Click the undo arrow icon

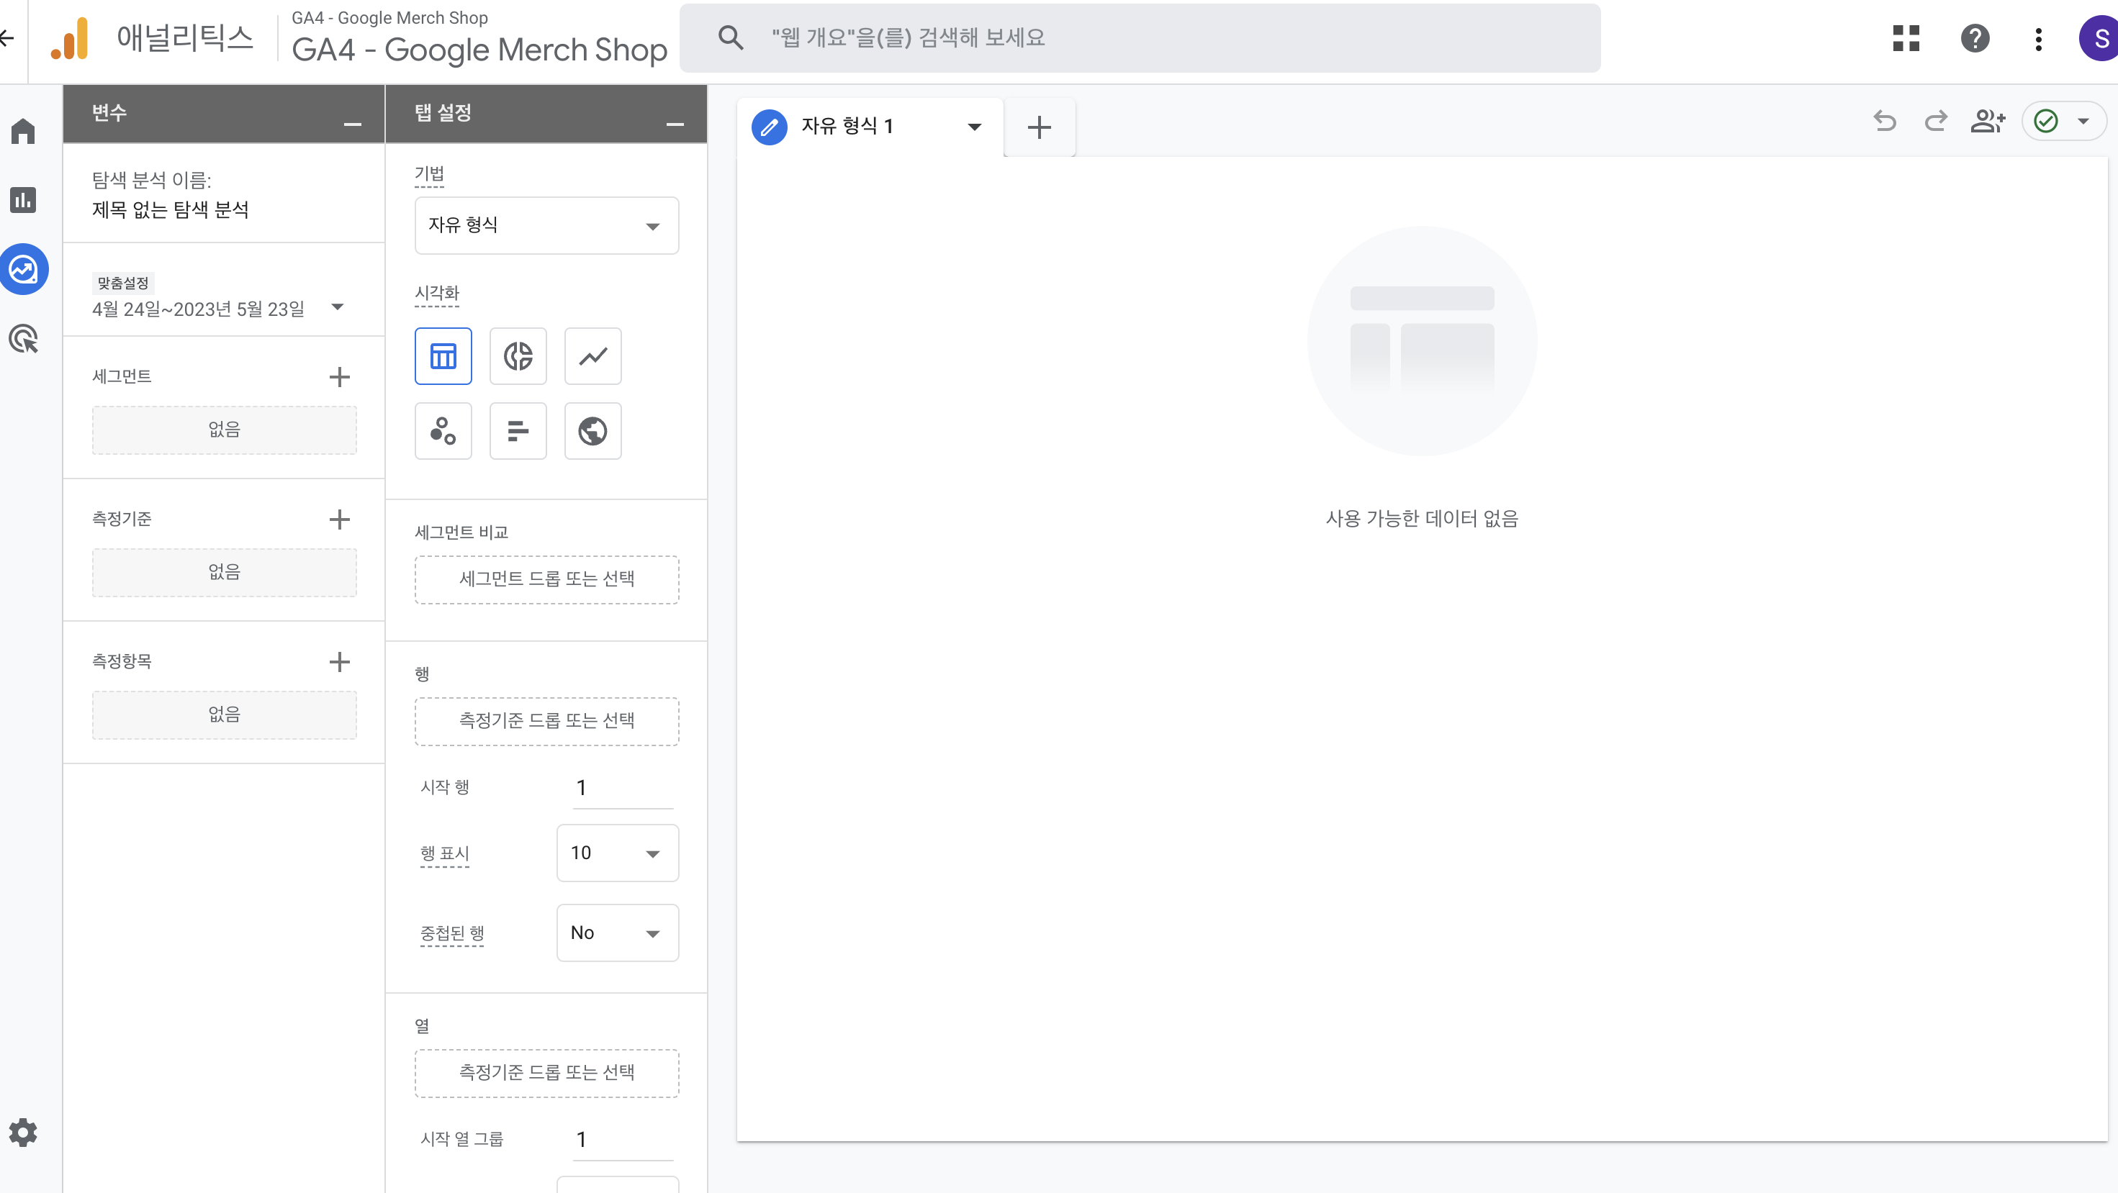pyautogui.click(x=1885, y=122)
